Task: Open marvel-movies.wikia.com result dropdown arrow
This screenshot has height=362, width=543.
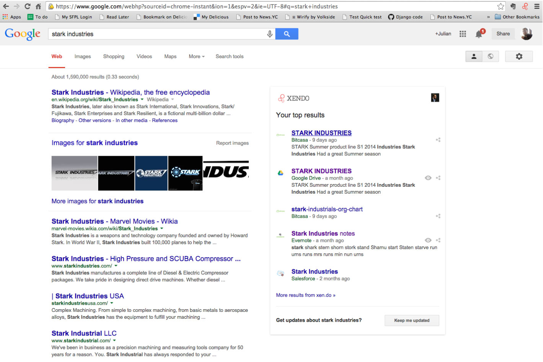Action: (x=162, y=228)
